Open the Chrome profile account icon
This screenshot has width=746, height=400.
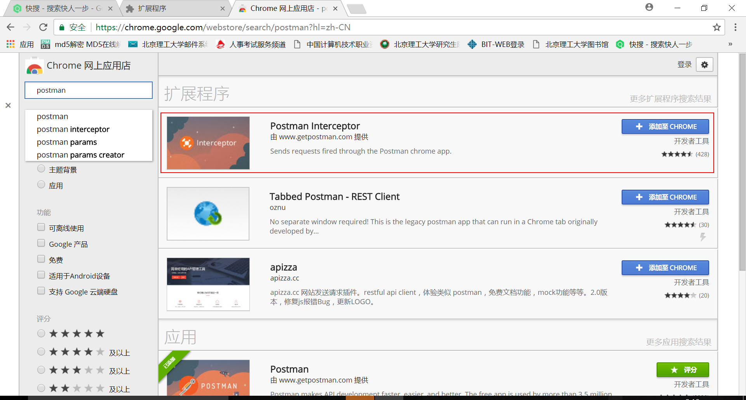(649, 7)
